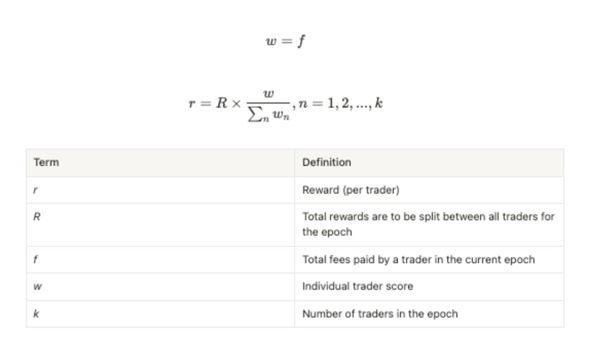Click the Total fees paid by a trader definition
This screenshot has height=344, width=599.
tap(418, 259)
